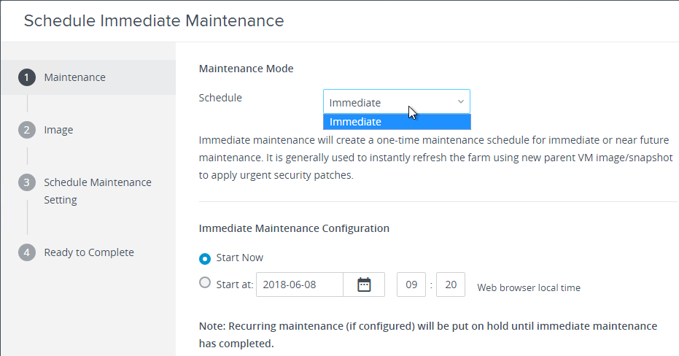This screenshot has width=679, height=356.
Task: Select the Start Now radio button
Action: (205, 258)
